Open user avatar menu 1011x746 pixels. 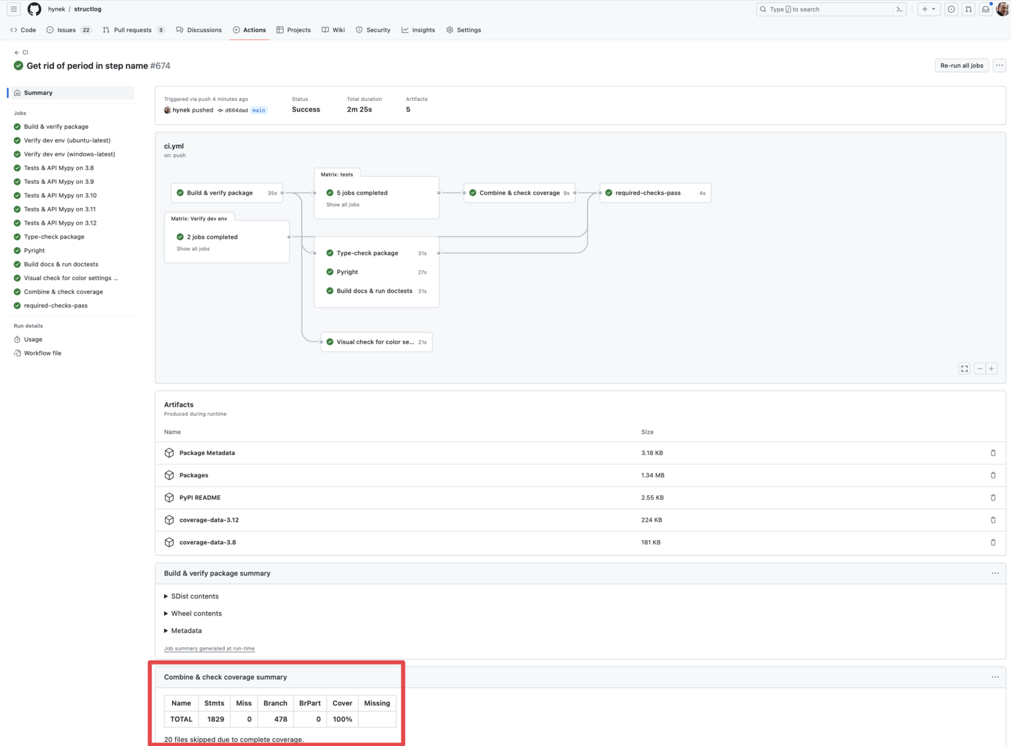(x=1002, y=9)
